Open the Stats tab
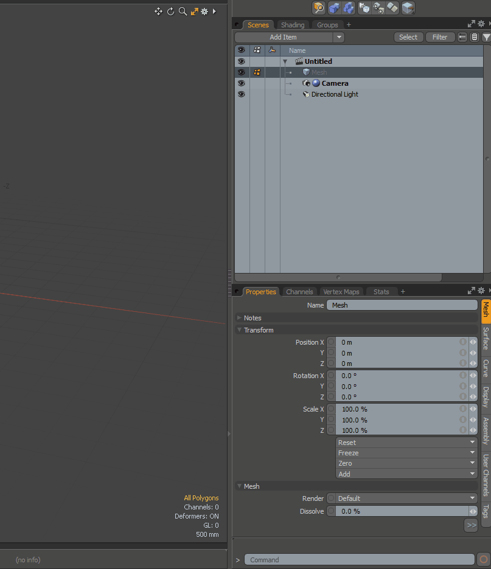This screenshot has height=569, width=491. [x=381, y=292]
